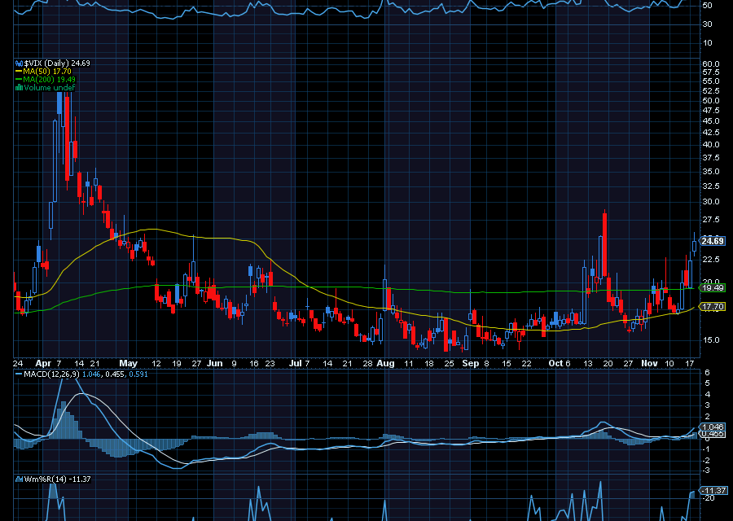Click the MACD legend line icon
Viewport: 733px width, 521px height.
18,374
